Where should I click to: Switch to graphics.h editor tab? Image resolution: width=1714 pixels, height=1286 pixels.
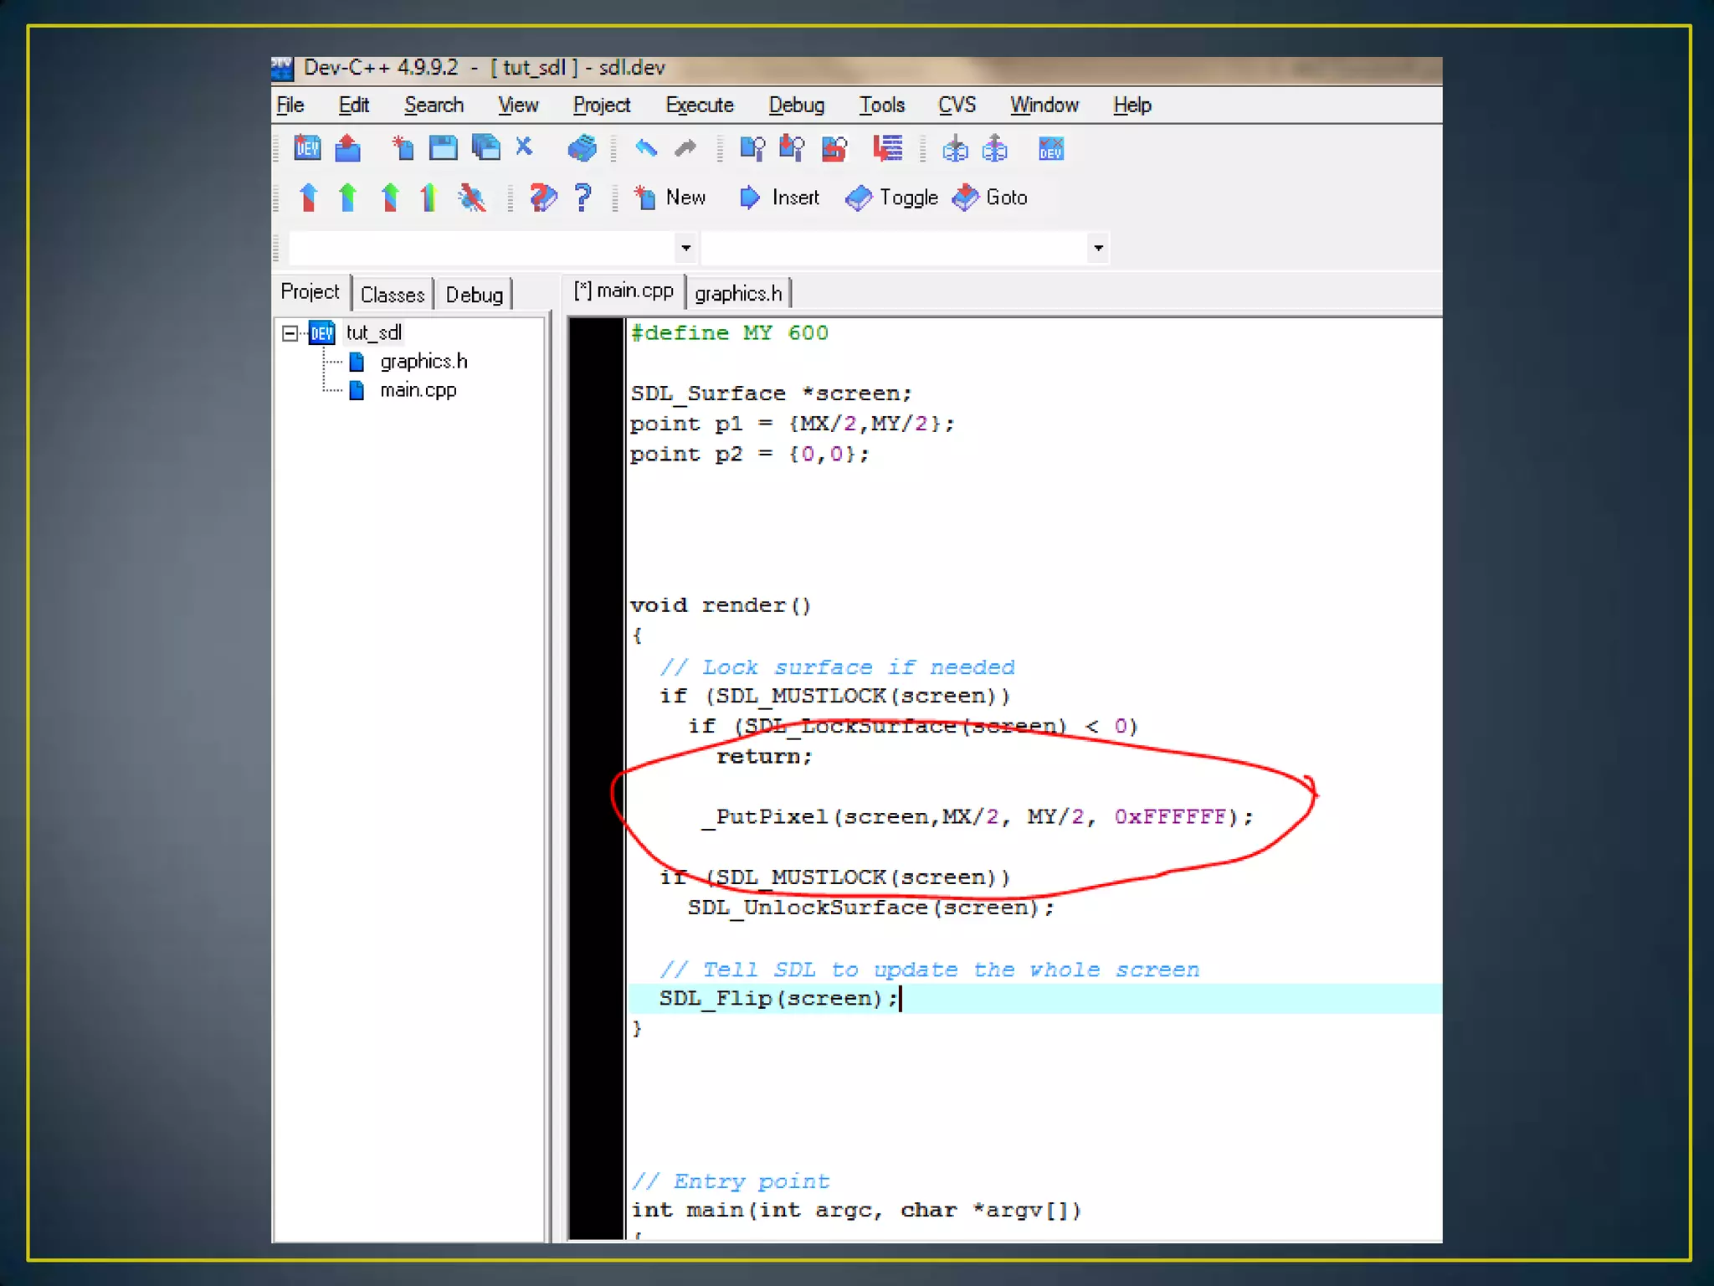click(737, 294)
